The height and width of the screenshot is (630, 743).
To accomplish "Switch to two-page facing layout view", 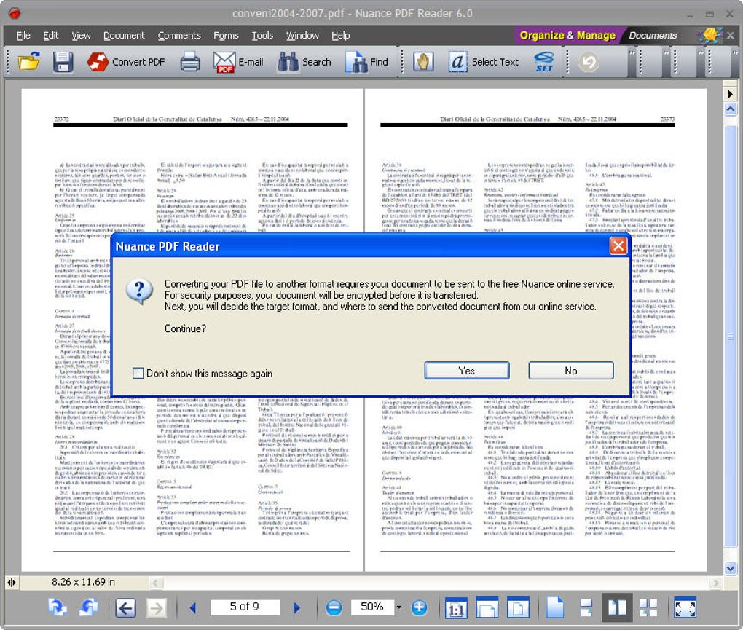I will click(617, 607).
